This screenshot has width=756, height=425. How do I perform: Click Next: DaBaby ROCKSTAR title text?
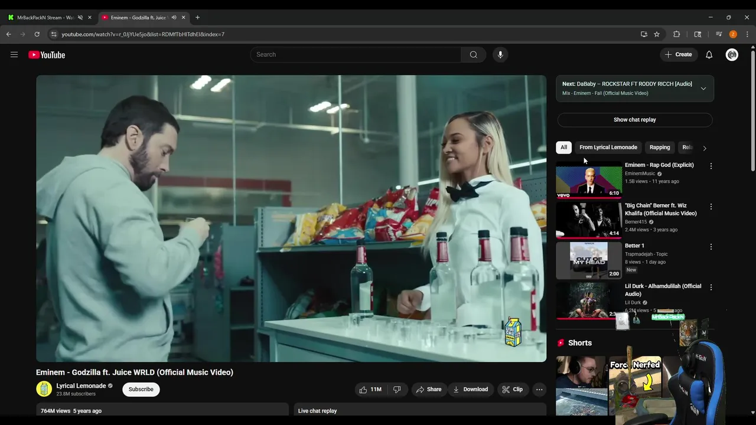click(627, 84)
